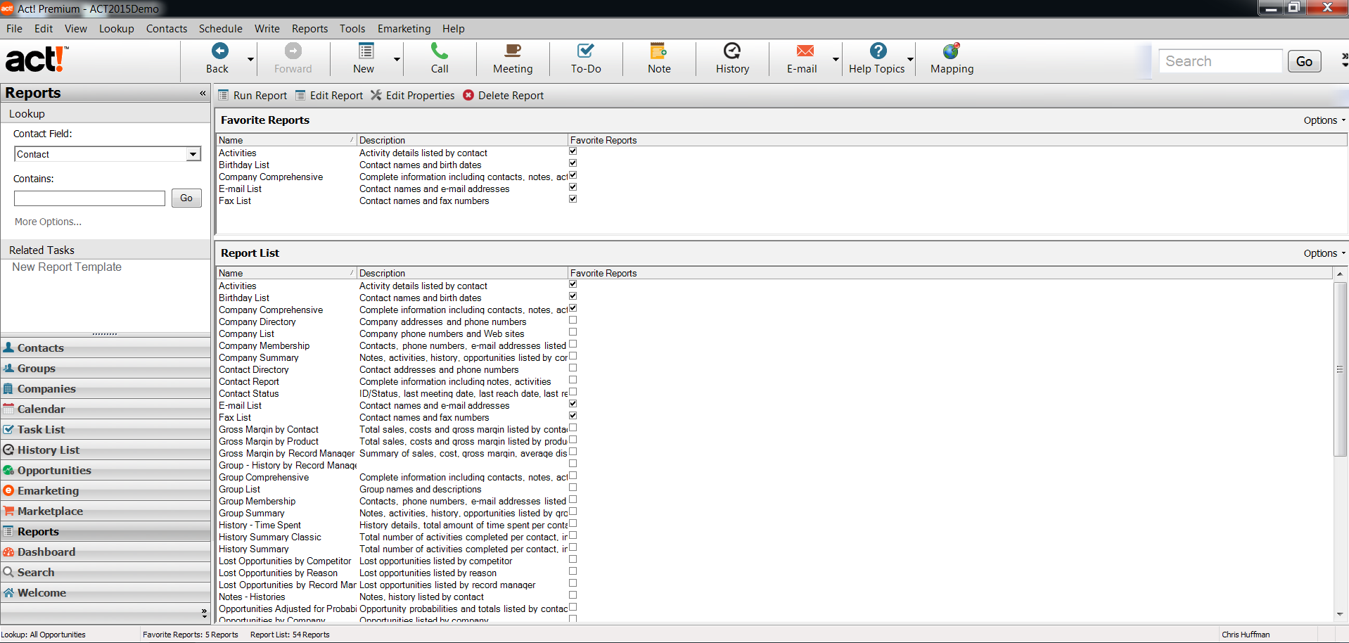
Task: Open Edit Properties for the report
Action: [413, 96]
